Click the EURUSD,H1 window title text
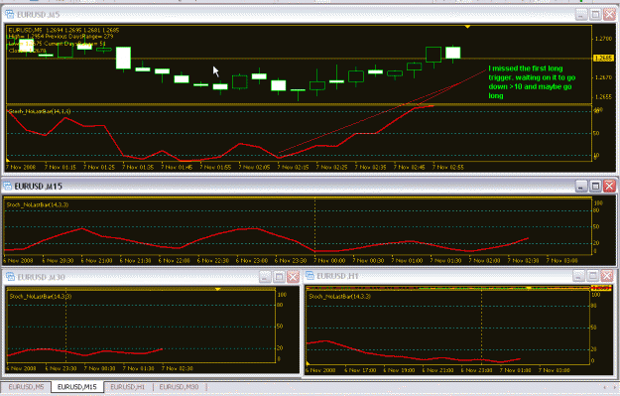The height and width of the screenshot is (396, 620). pyautogui.click(x=337, y=276)
